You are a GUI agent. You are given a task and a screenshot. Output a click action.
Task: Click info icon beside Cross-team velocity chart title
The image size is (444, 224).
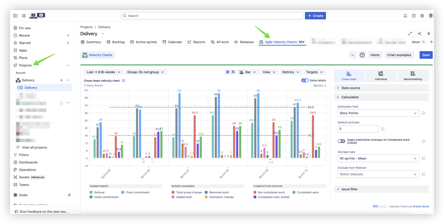pyautogui.click(x=123, y=80)
